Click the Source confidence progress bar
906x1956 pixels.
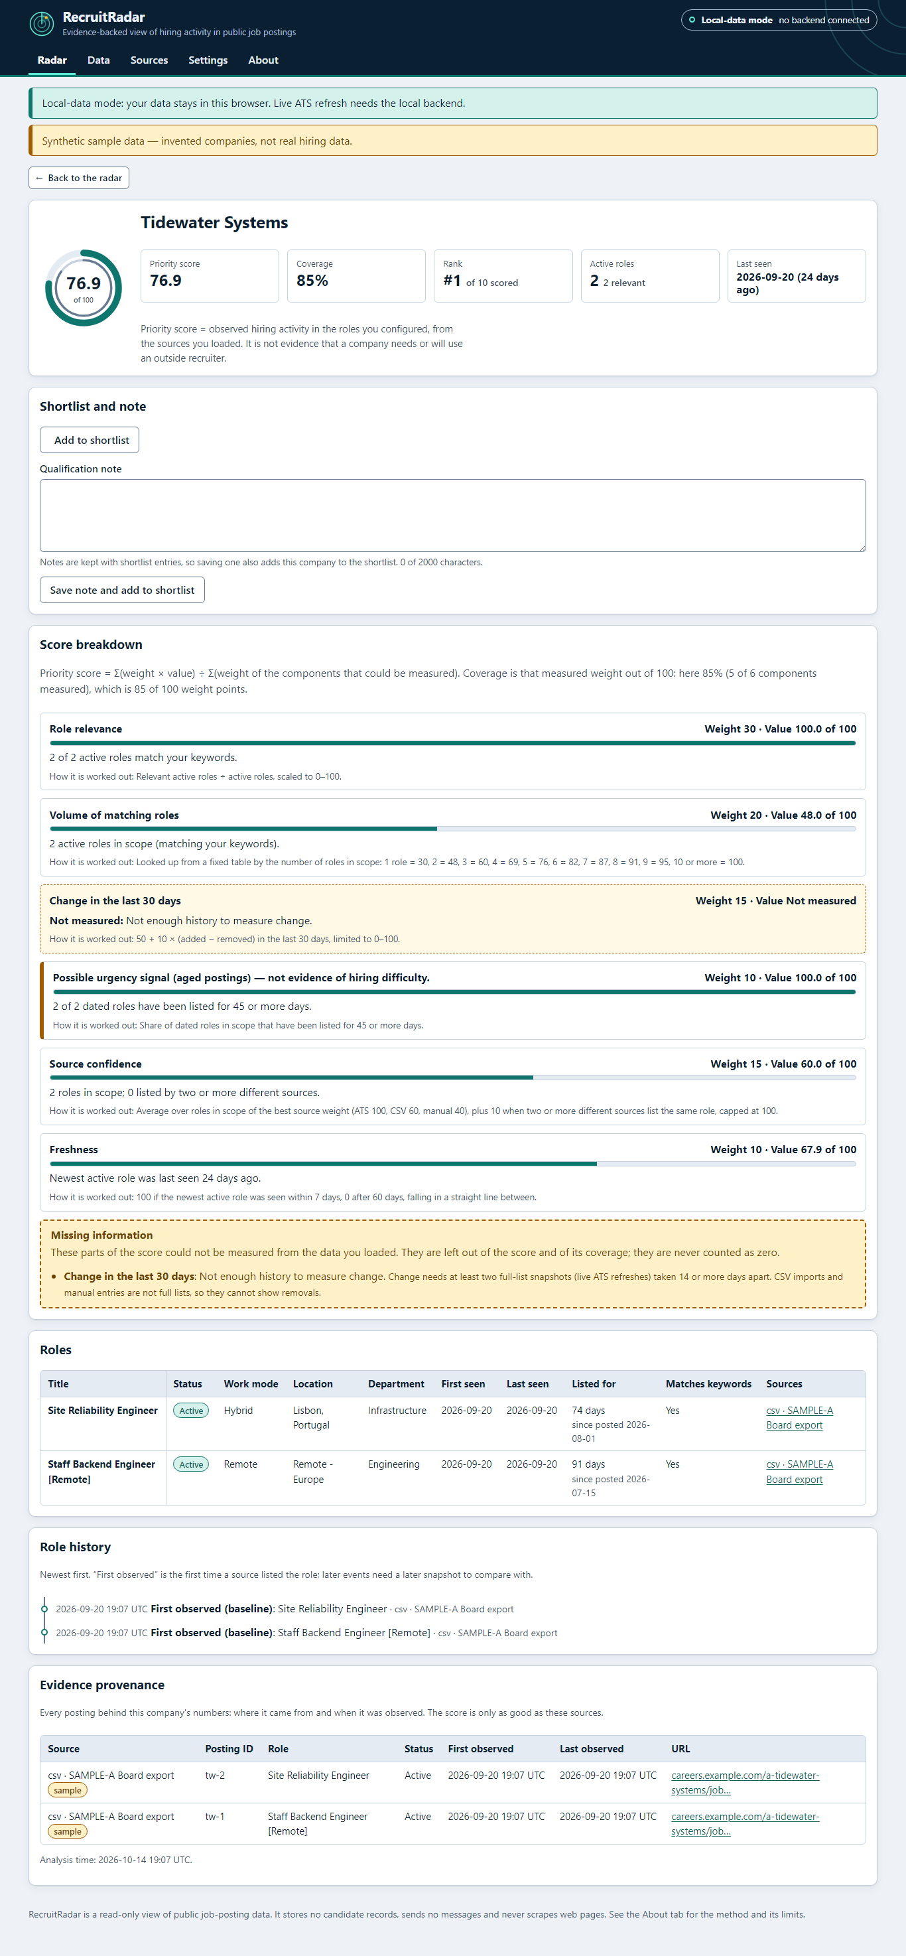click(452, 1078)
